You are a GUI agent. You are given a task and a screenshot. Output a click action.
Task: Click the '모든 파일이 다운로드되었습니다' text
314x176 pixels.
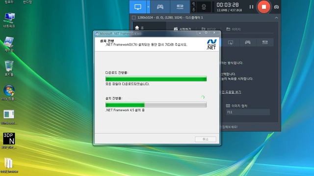coord(128,84)
